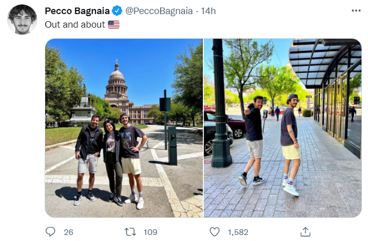The image size is (368, 241).
Task: Open Pecco Bagnaia's profile avatar
Action: pos(22,20)
